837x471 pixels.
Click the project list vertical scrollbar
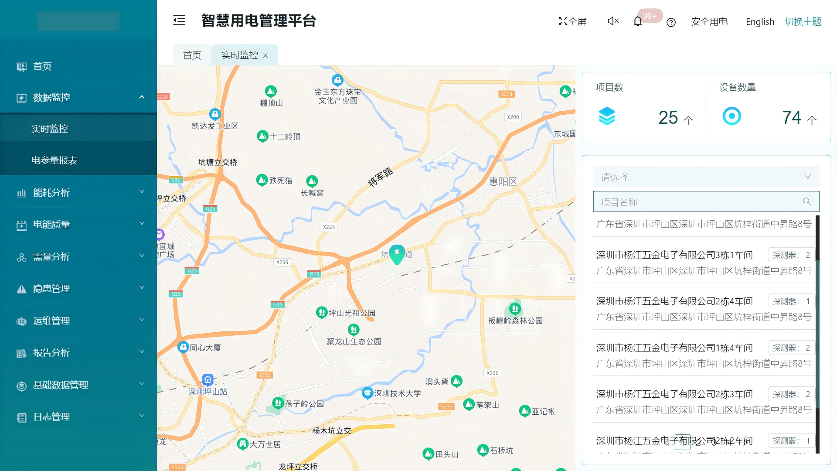click(x=817, y=334)
